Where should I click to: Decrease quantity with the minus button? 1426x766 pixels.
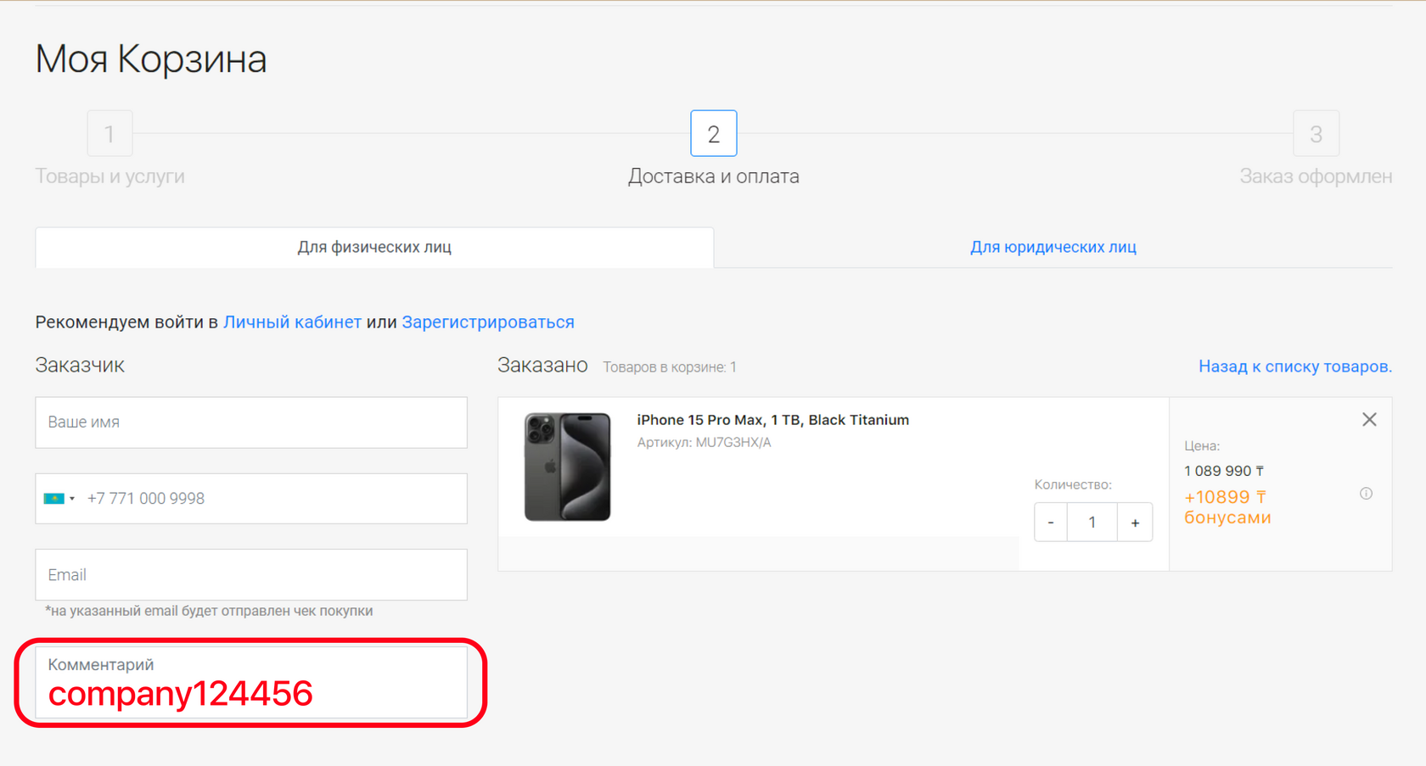tap(1051, 523)
